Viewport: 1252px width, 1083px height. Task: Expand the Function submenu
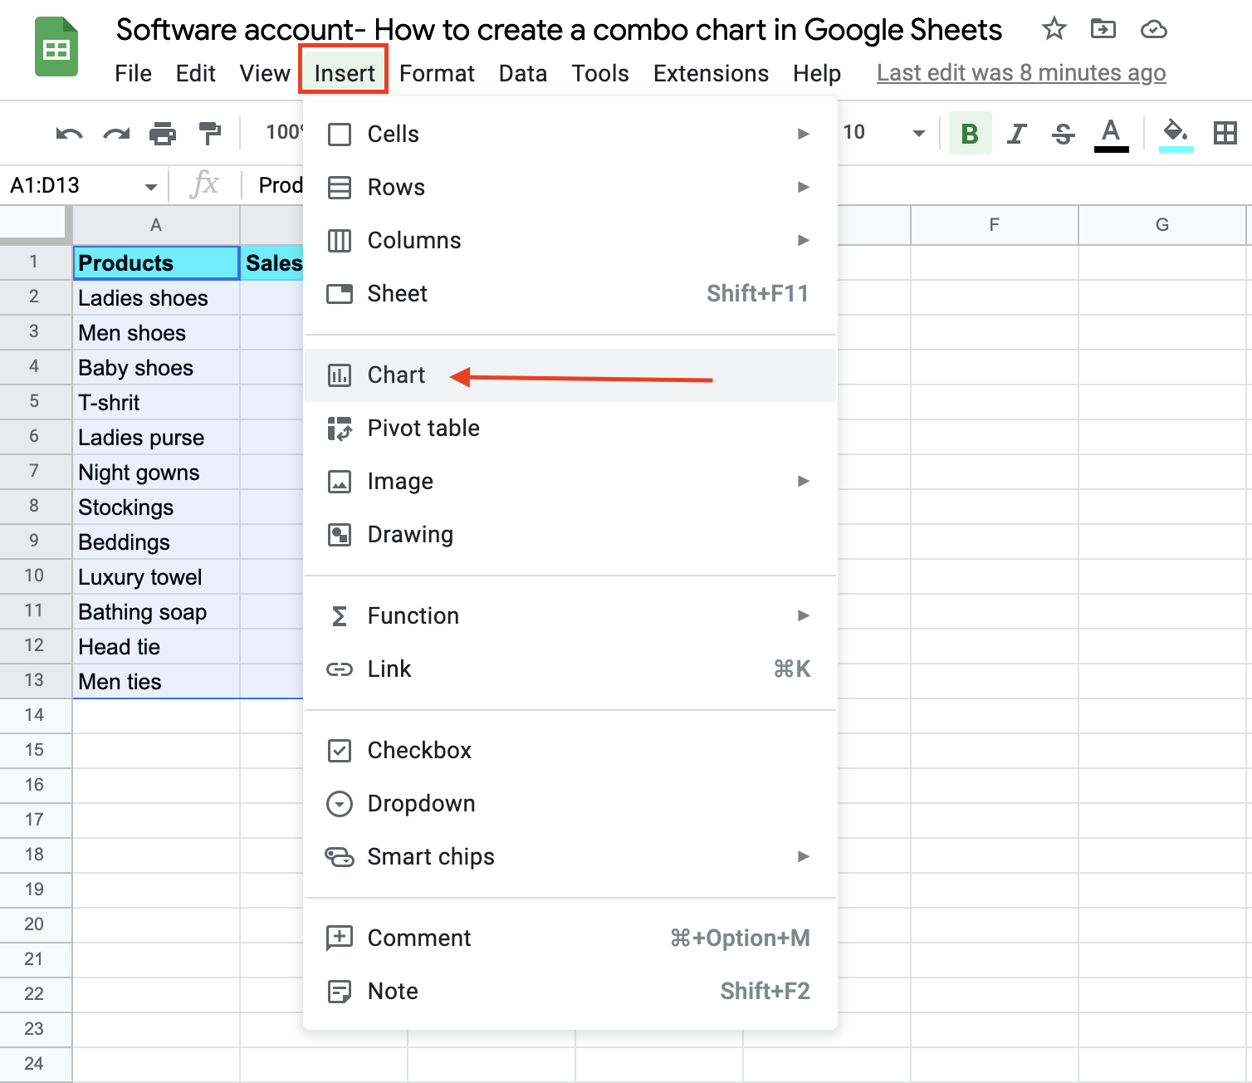pyautogui.click(x=570, y=615)
